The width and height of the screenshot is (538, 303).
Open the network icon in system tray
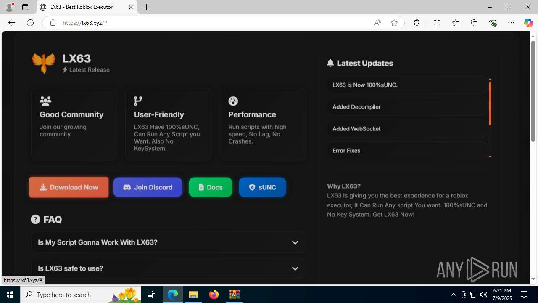coord(474,295)
